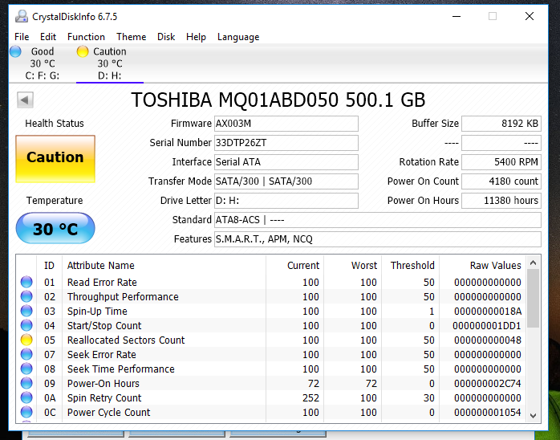Click raw value 000000001054
This screenshot has height=440, width=560.
488,413
